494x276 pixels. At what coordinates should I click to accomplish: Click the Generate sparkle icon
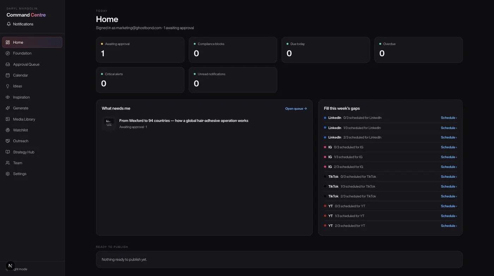[x=8, y=108]
